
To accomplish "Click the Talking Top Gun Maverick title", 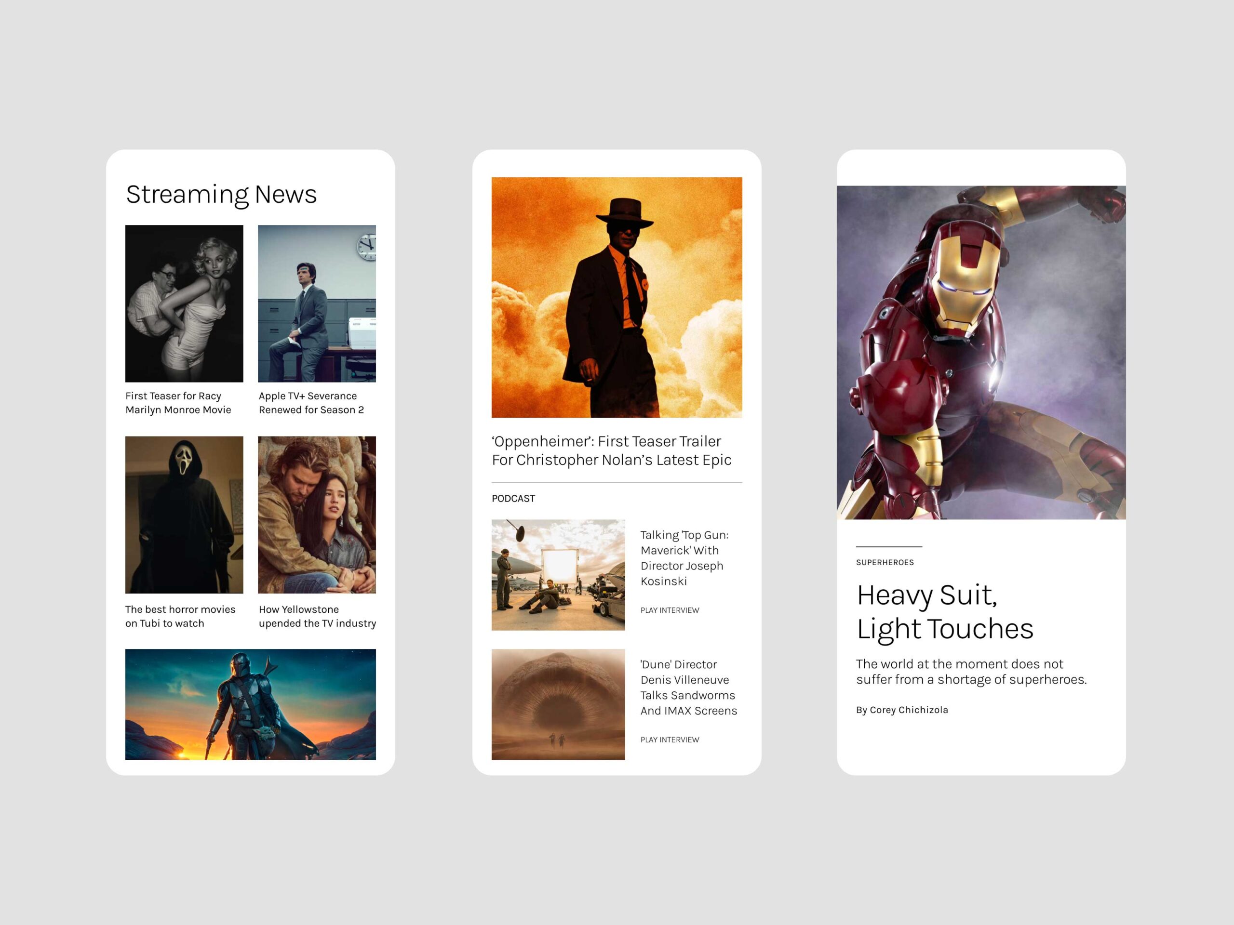I will pos(684,557).
